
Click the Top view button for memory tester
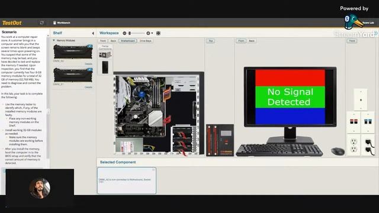[211, 41]
